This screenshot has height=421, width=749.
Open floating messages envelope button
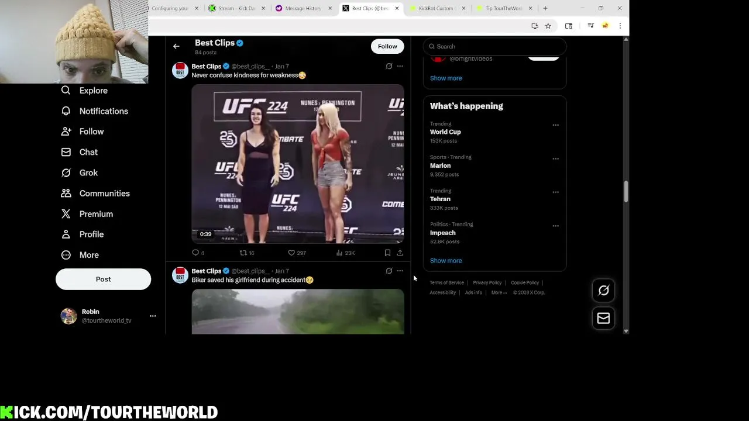click(x=603, y=318)
